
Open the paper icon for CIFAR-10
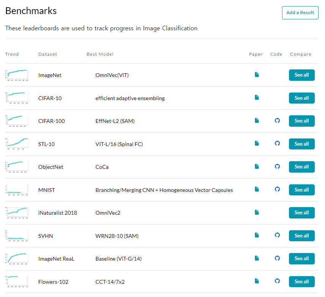[x=257, y=97]
